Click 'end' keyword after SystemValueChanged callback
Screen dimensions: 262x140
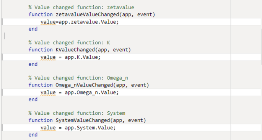click(x=33, y=135)
